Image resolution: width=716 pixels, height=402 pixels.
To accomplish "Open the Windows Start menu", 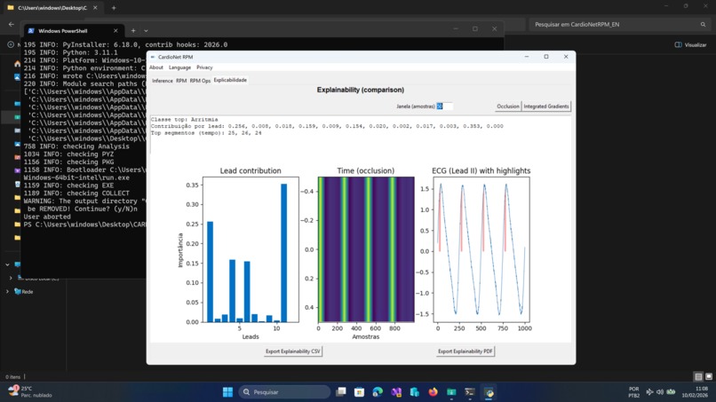I will point(227,392).
